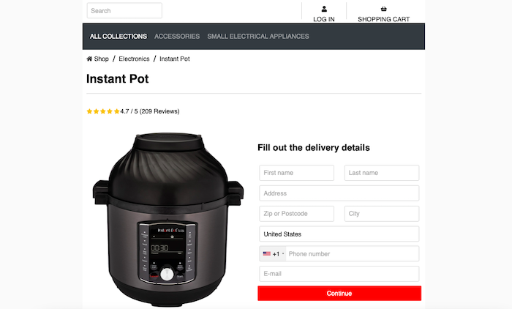
Task: Follow the Electronics breadcrumb link
Action: click(134, 59)
